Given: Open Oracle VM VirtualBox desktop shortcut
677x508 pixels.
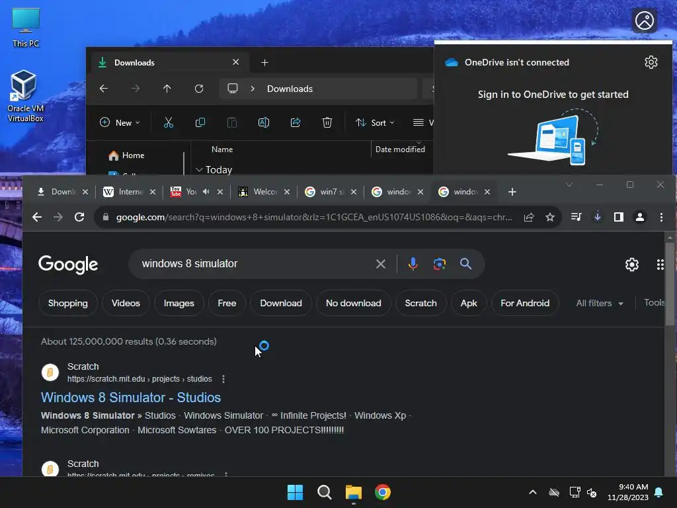Looking at the screenshot, I should [x=25, y=96].
